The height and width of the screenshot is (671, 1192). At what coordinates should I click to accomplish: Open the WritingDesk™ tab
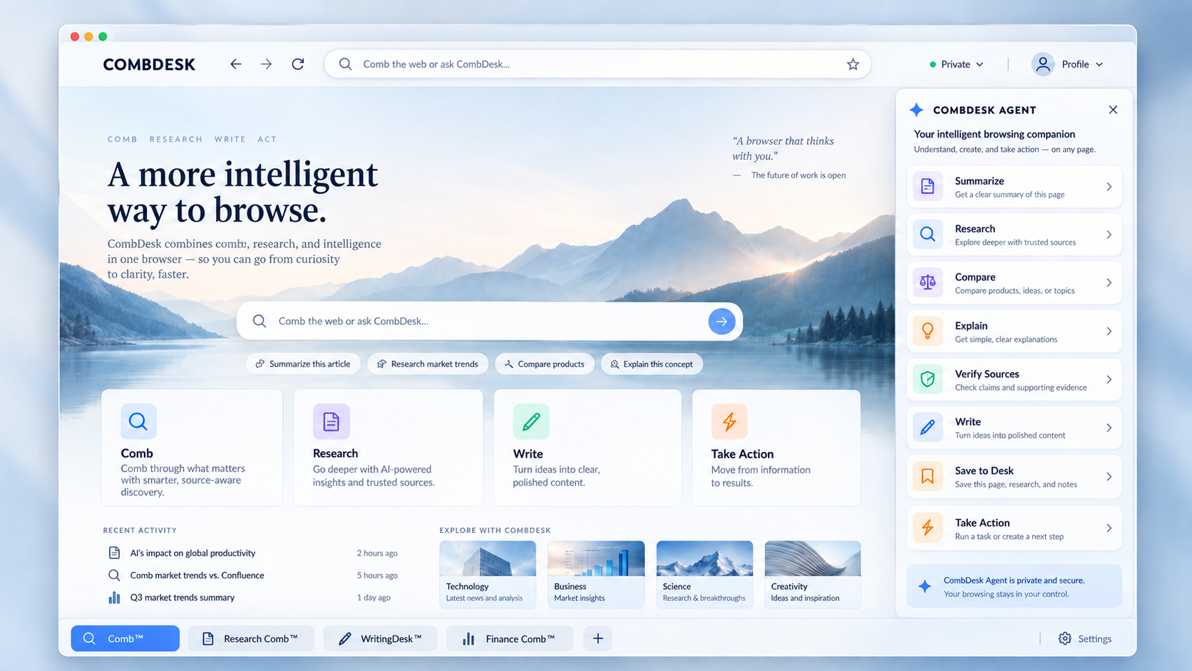(x=380, y=639)
